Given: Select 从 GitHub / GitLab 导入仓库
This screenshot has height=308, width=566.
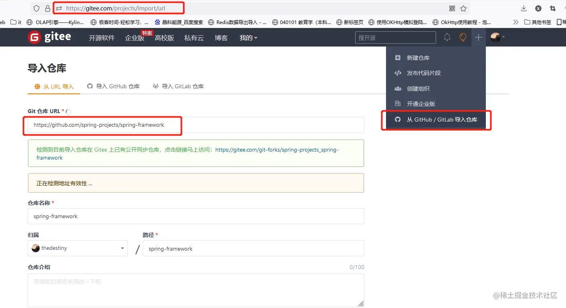Looking at the screenshot, I should (x=436, y=120).
